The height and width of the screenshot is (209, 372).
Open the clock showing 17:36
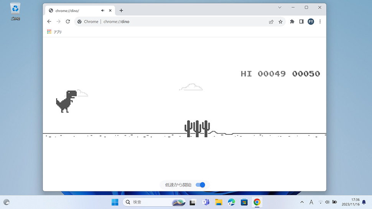[x=351, y=202]
